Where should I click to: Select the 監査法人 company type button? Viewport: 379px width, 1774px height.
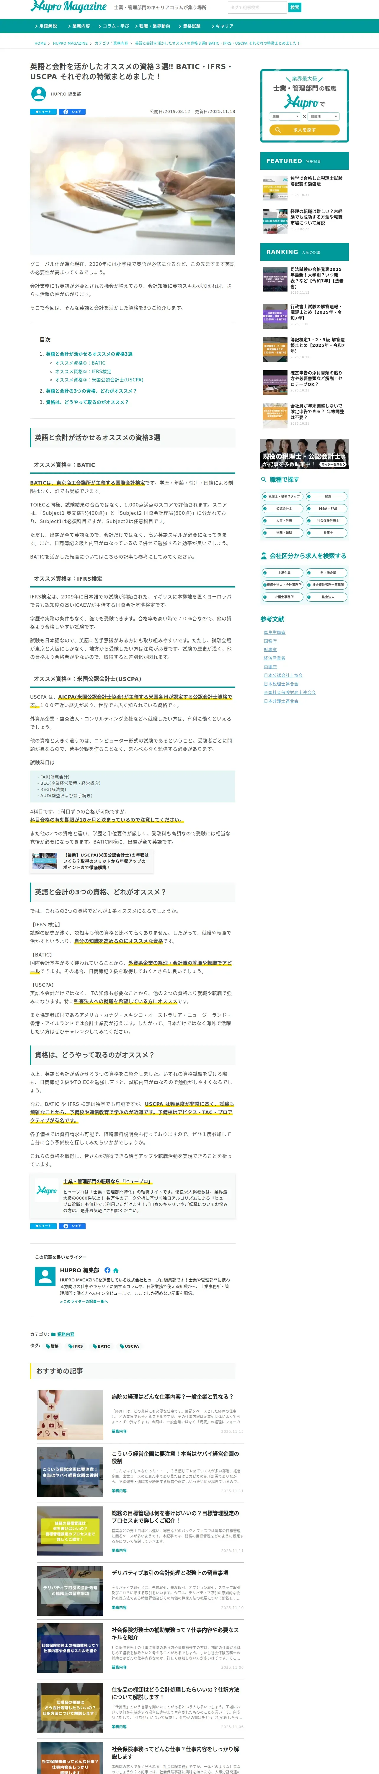327,597
